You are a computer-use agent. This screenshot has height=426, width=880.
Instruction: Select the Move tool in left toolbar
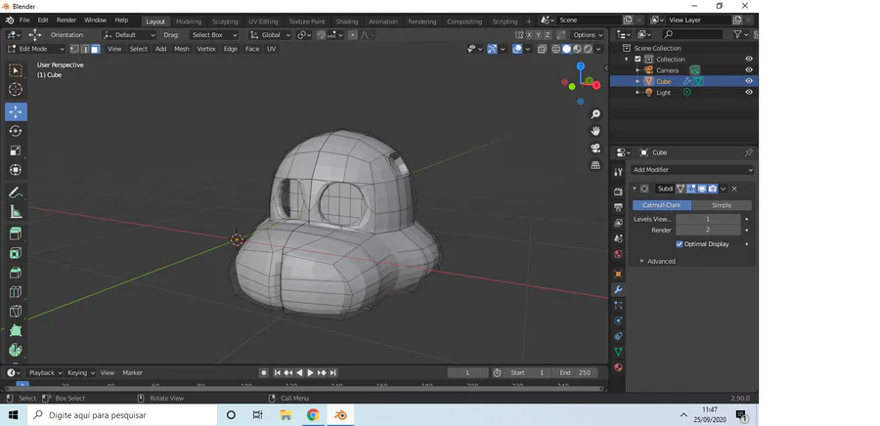coord(16,111)
